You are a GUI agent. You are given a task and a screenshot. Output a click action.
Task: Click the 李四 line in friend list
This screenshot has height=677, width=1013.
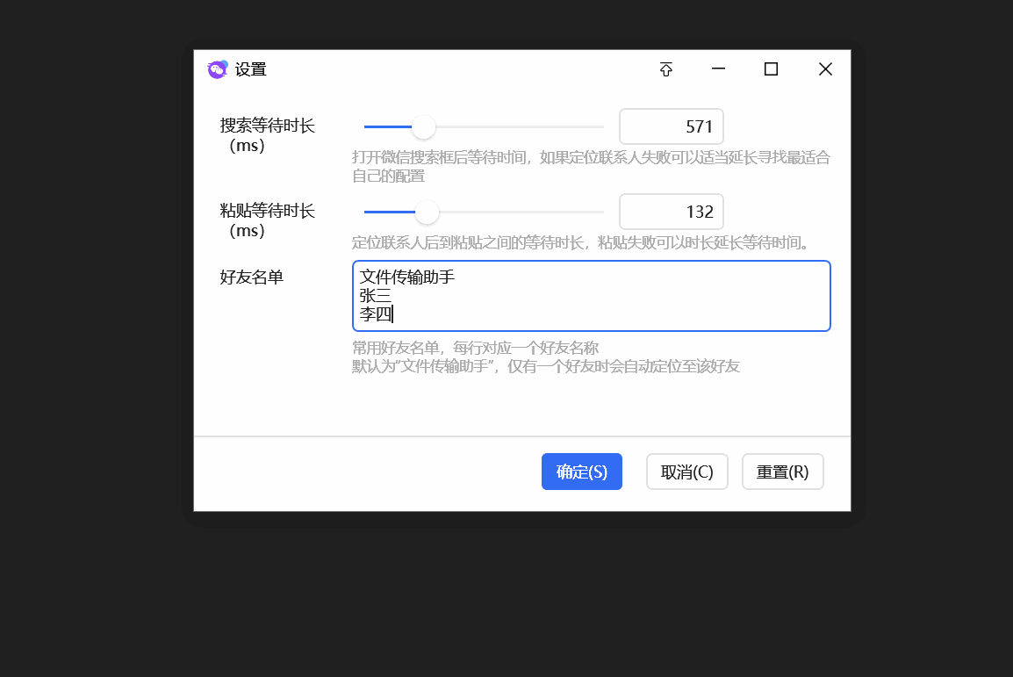(376, 314)
